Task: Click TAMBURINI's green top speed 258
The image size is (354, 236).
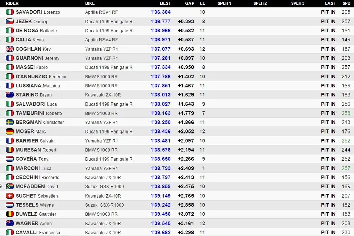Action: pyautogui.click(x=346, y=113)
